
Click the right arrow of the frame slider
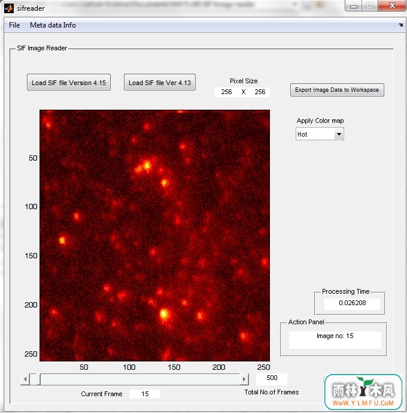(x=244, y=379)
